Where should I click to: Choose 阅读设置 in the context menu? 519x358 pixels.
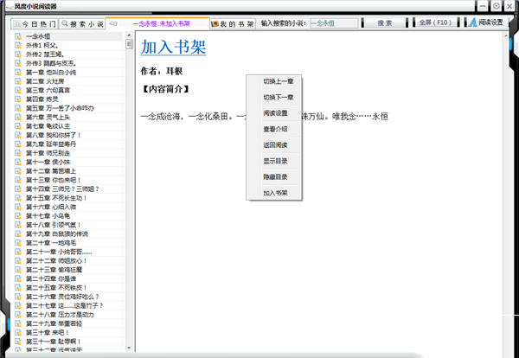[x=275, y=113]
